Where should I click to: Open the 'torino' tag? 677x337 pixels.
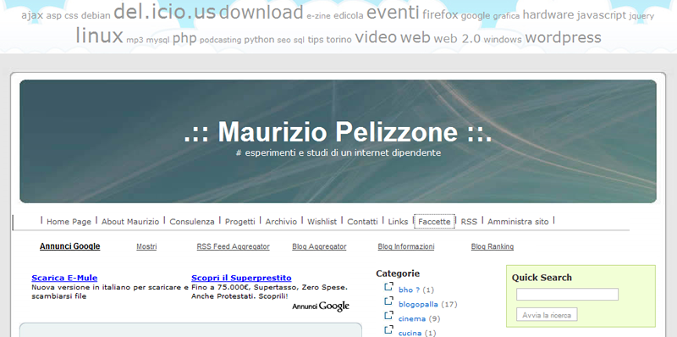click(339, 40)
